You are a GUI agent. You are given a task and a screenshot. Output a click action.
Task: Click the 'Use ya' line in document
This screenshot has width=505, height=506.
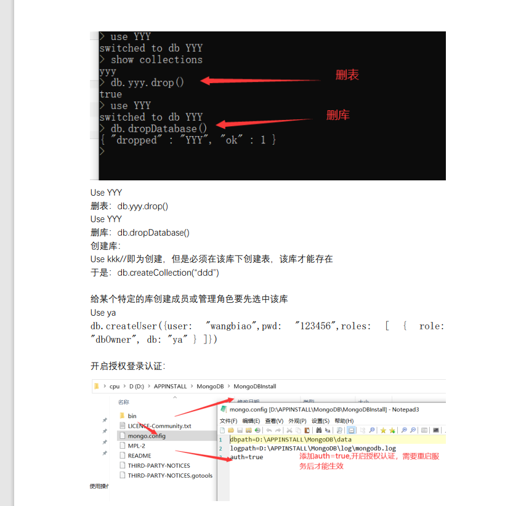coord(103,313)
